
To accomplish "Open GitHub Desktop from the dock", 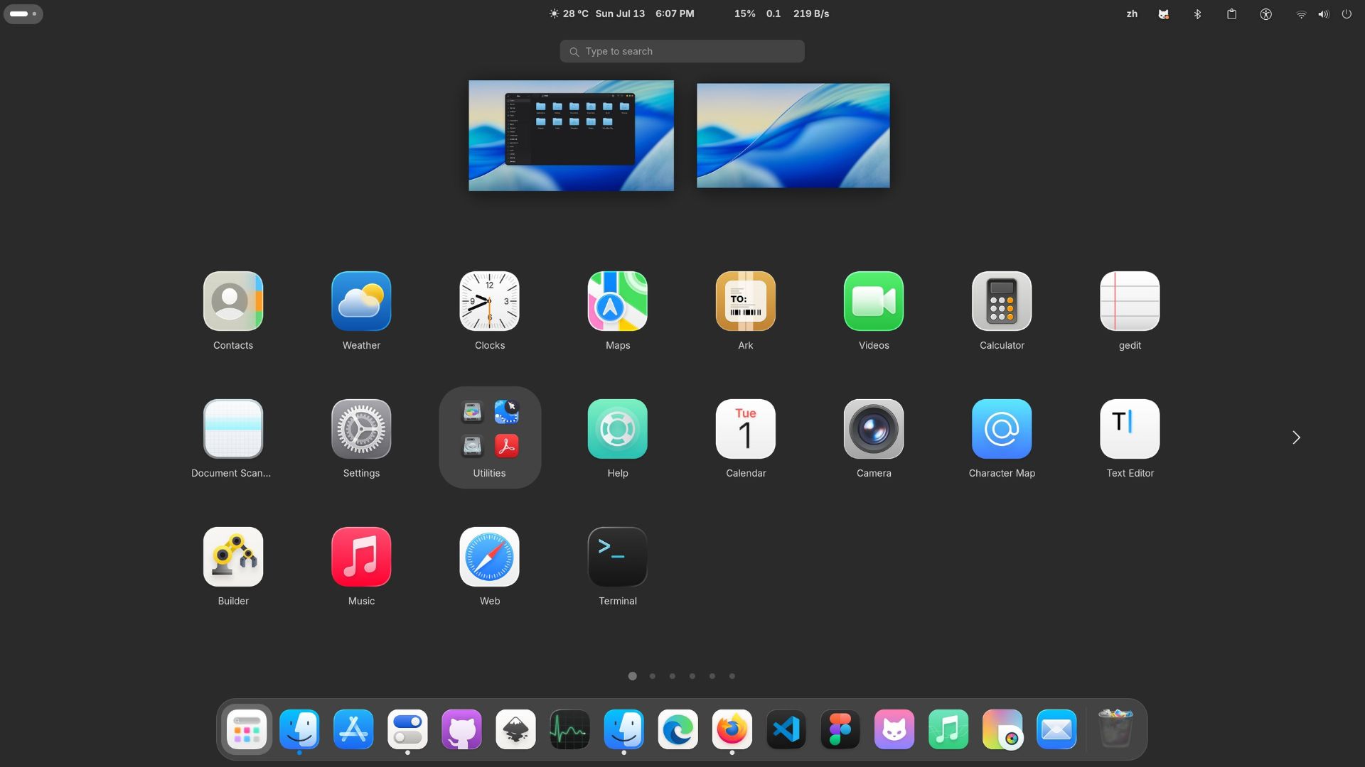I will coord(461,729).
